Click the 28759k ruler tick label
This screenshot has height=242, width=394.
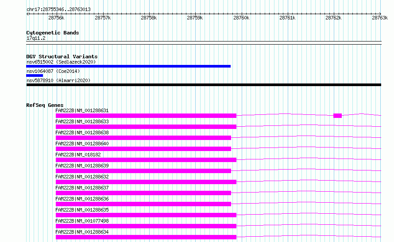coord(195,18)
